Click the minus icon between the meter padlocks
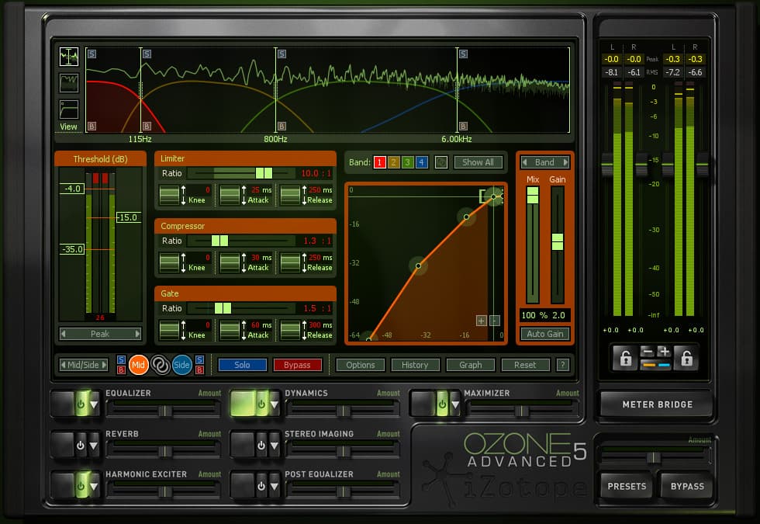Image resolution: width=760 pixels, height=524 pixels. [648, 352]
